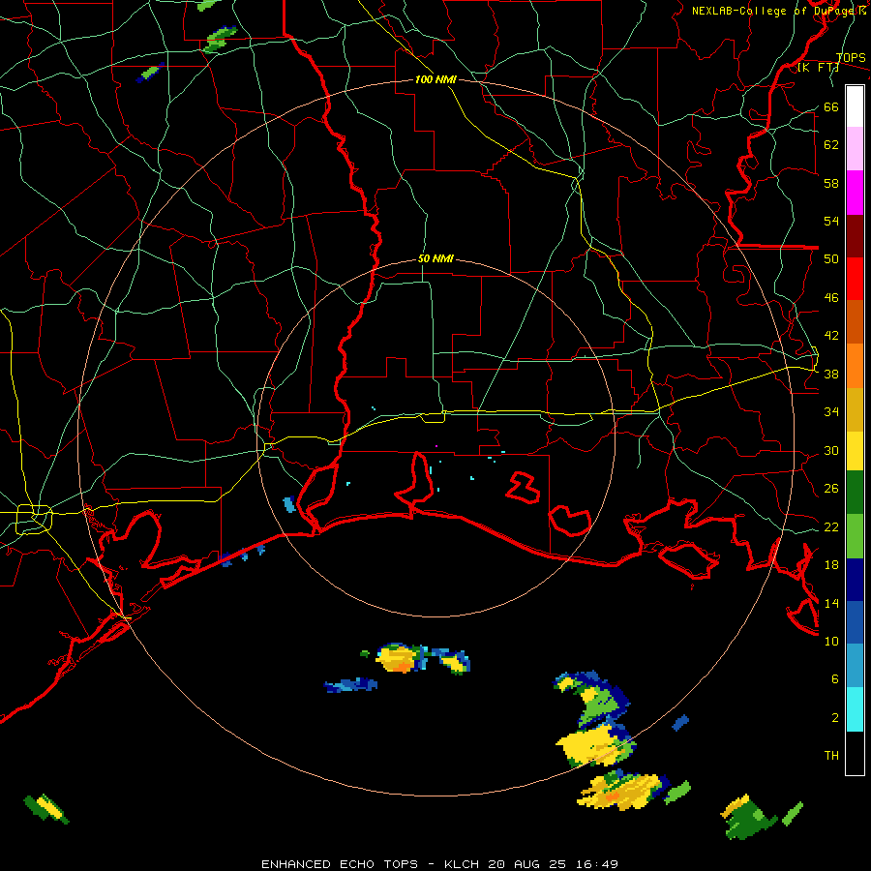
Task: Click the '58' legend value
Action: tap(831, 183)
